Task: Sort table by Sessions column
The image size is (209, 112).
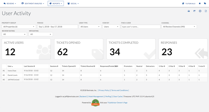Action: click(54, 66)
